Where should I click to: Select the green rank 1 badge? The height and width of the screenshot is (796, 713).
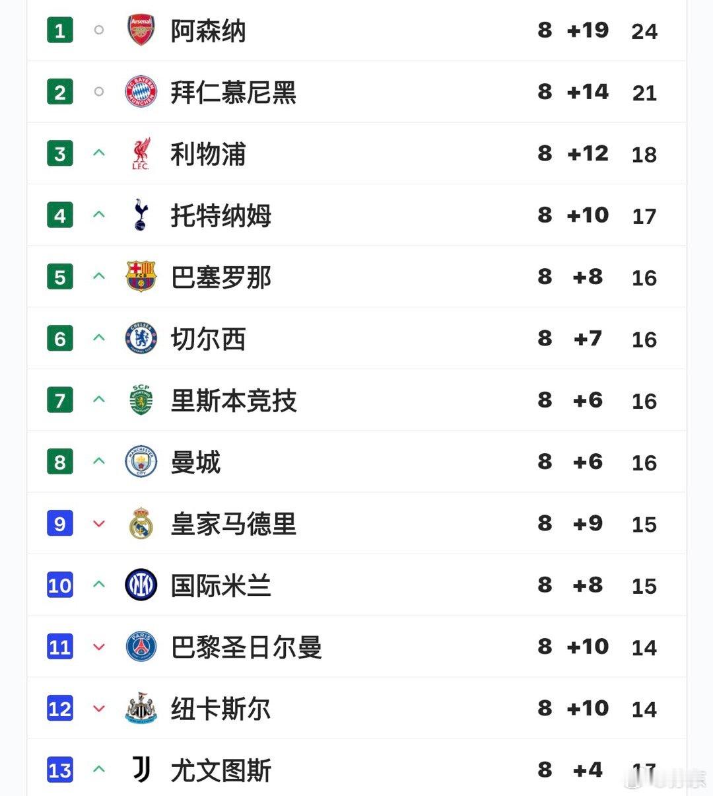[60, 30]
